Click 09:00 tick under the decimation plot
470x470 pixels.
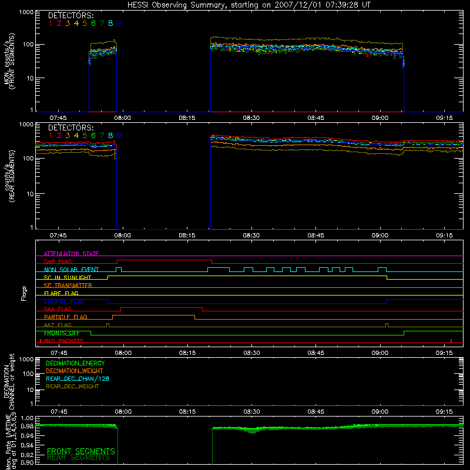[x=380, y=412]
